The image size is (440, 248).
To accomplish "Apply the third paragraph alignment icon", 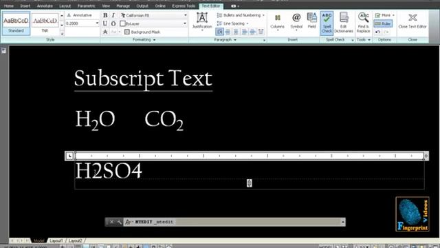I will pyautogui.click(x=236, y=32).
